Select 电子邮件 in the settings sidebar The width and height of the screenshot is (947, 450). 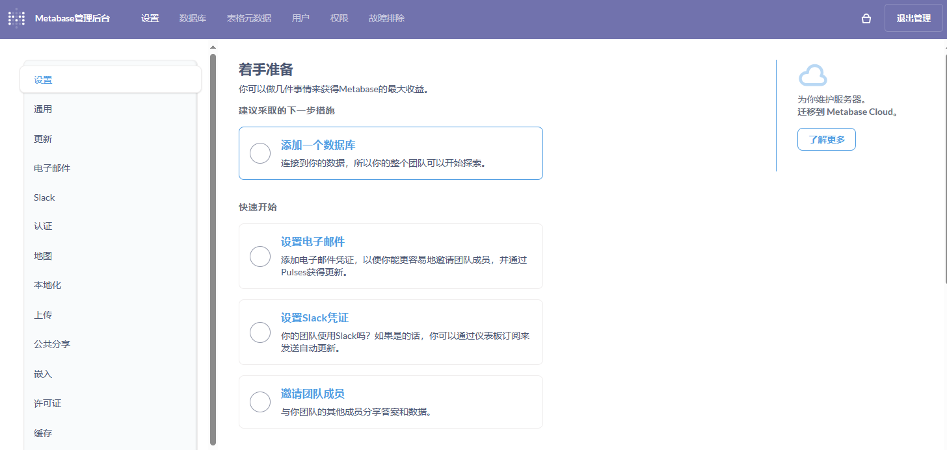(x=52, y=168)
